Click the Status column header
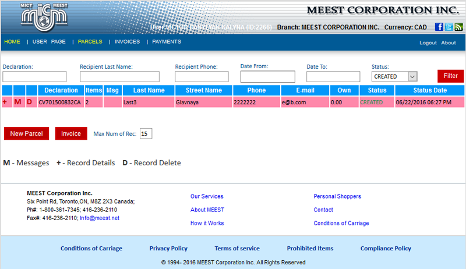 pyautogui.click(x=377, y=90)
